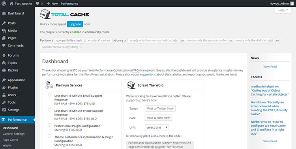Click the Dashboard gauge icon in sidebar
Viewport: 296px width, 149px height.
pos(4,13)
